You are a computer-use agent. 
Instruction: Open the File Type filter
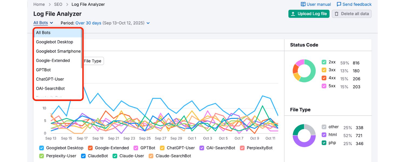coord(93,61)
